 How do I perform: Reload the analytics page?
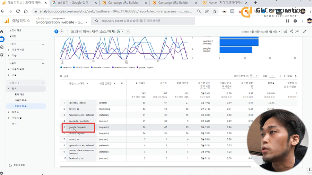pos(18,11)
